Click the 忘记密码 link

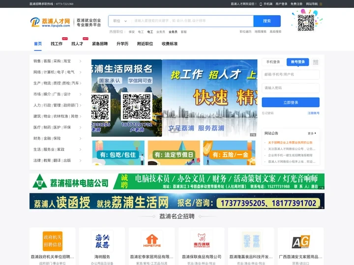[x=268, y=113]
